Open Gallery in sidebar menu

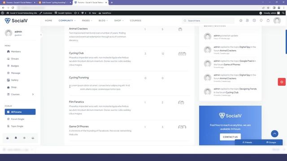click(x=14, y=80)
